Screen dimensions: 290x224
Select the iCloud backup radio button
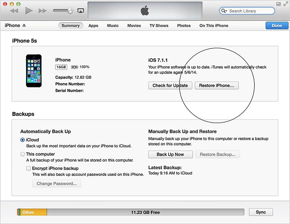click(x=23, y=140)
